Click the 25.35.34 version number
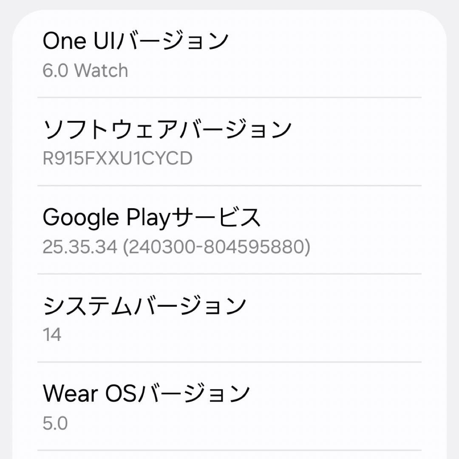This screenshot has width=459, height=459. [79, 247]
